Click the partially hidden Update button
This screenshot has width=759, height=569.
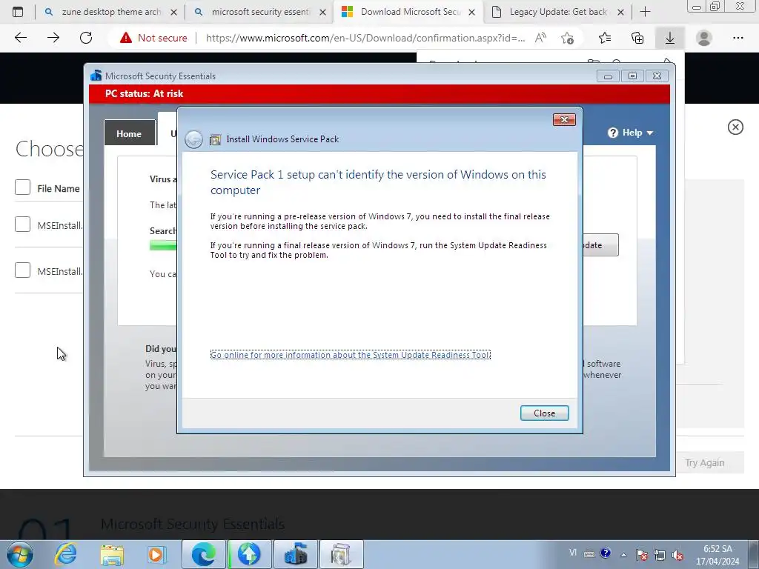pos(600,244)
